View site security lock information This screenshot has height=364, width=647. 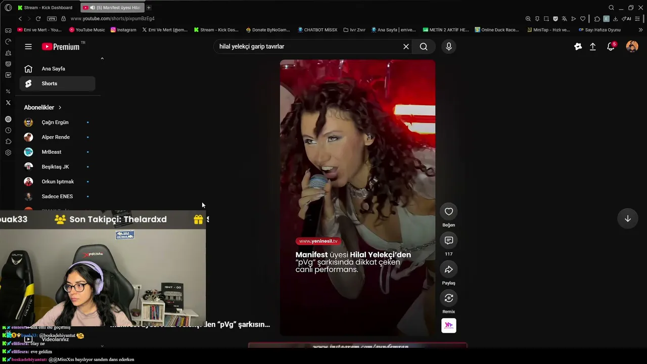tap(63, 19)
